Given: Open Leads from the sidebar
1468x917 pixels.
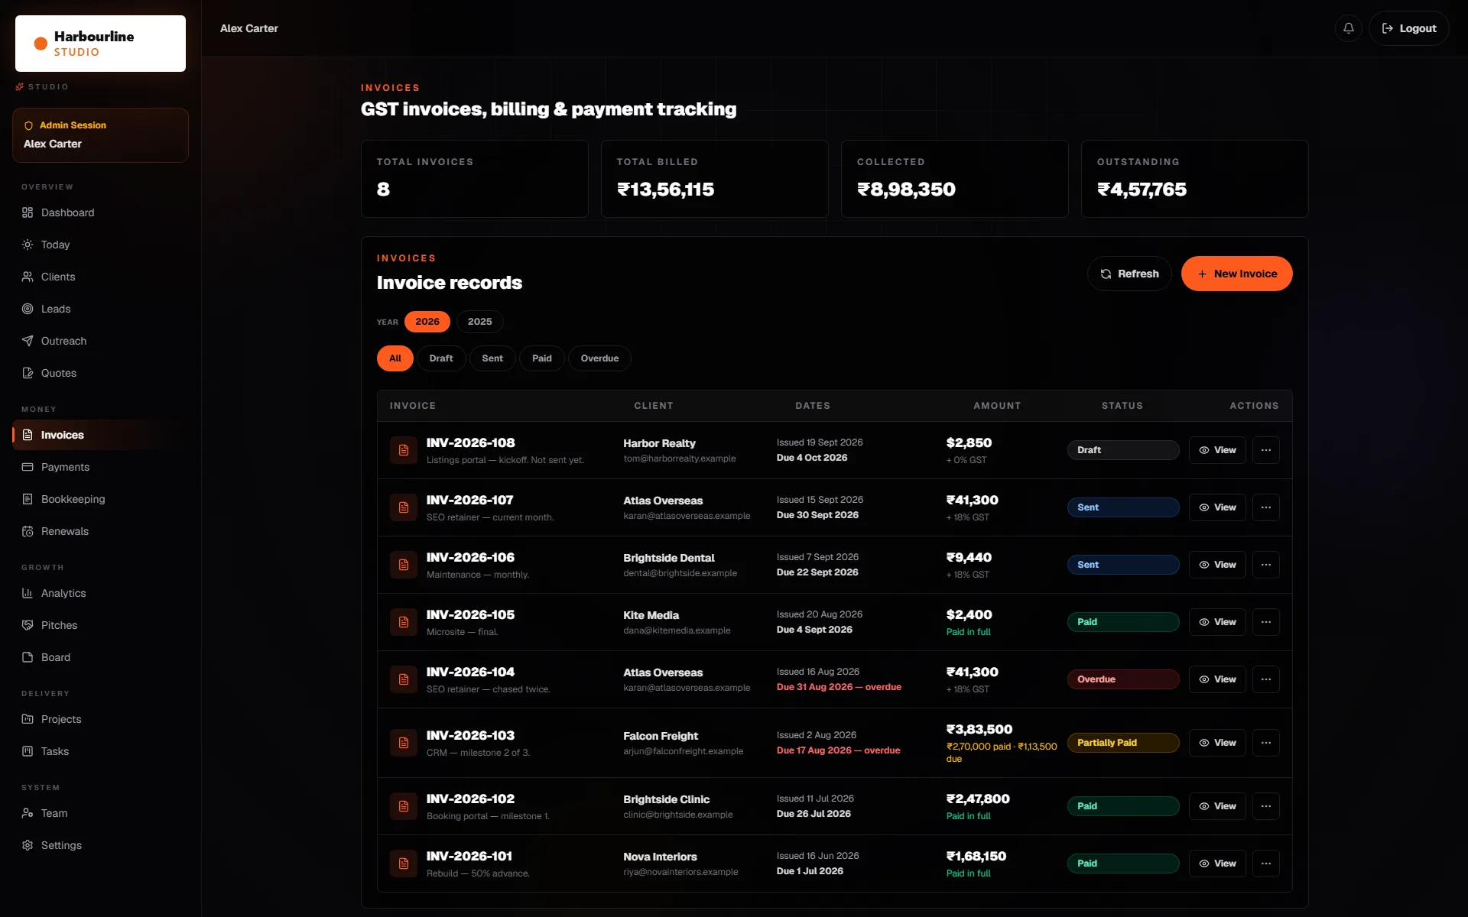Looking at the screenshot, I should tap(100, 309).
